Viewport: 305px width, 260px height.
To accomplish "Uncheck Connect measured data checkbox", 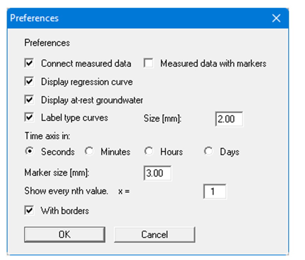I will point(29,64).
